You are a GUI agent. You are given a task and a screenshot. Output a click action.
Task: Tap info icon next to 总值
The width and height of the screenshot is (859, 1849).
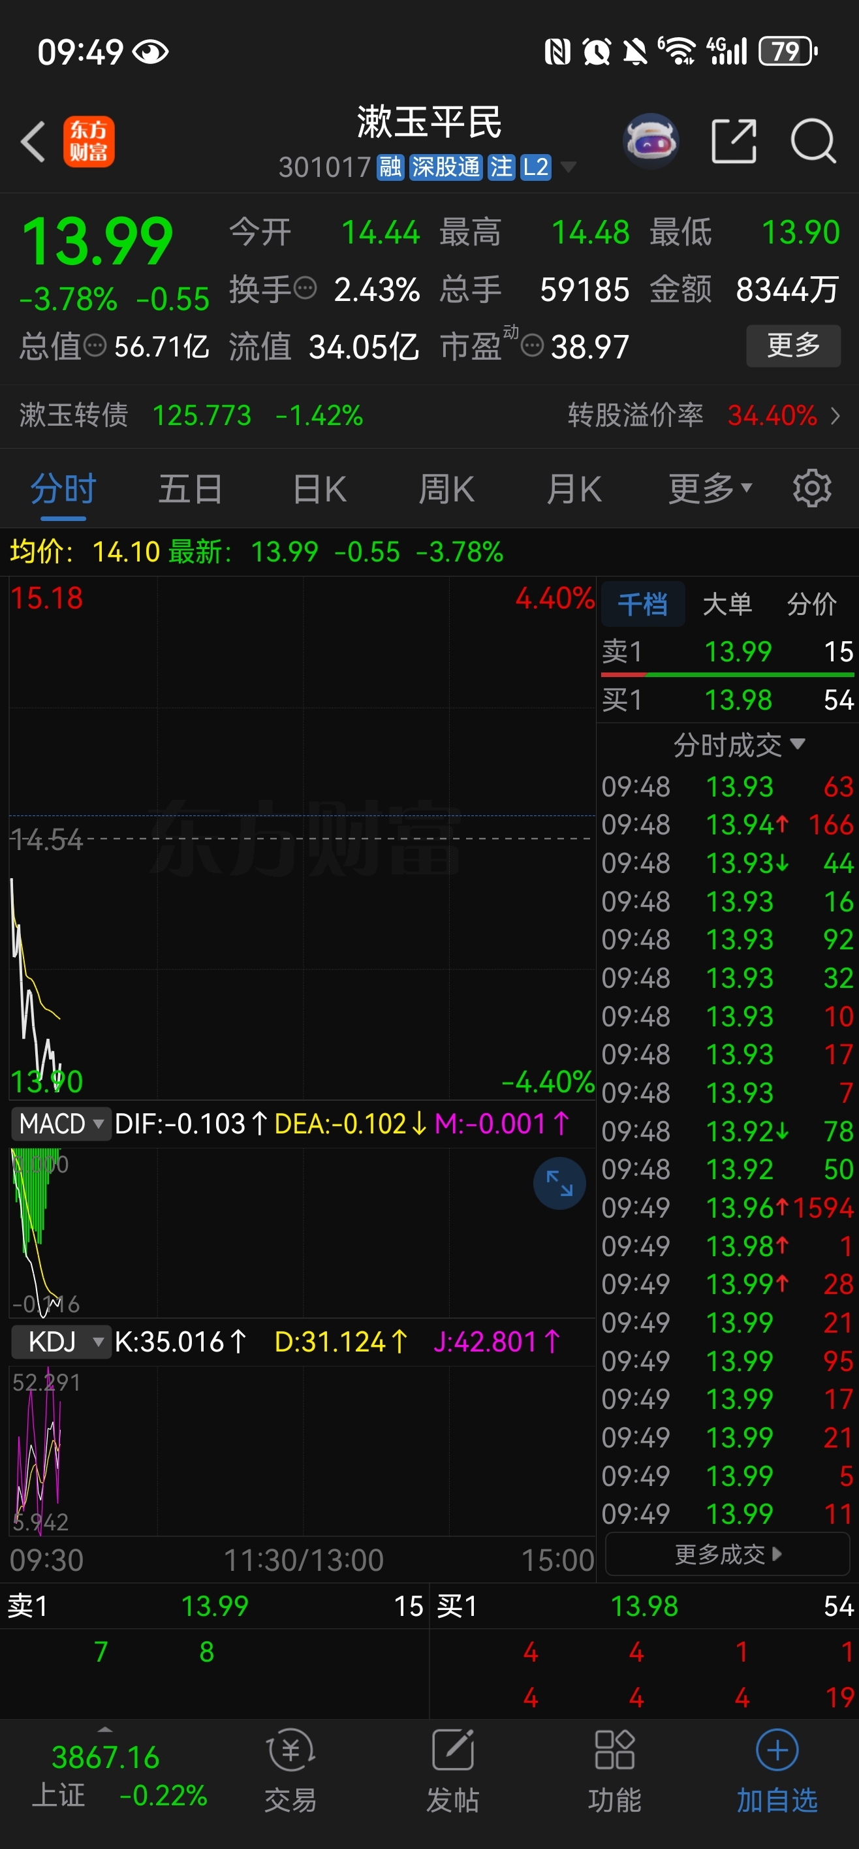(x=95, y=346)
